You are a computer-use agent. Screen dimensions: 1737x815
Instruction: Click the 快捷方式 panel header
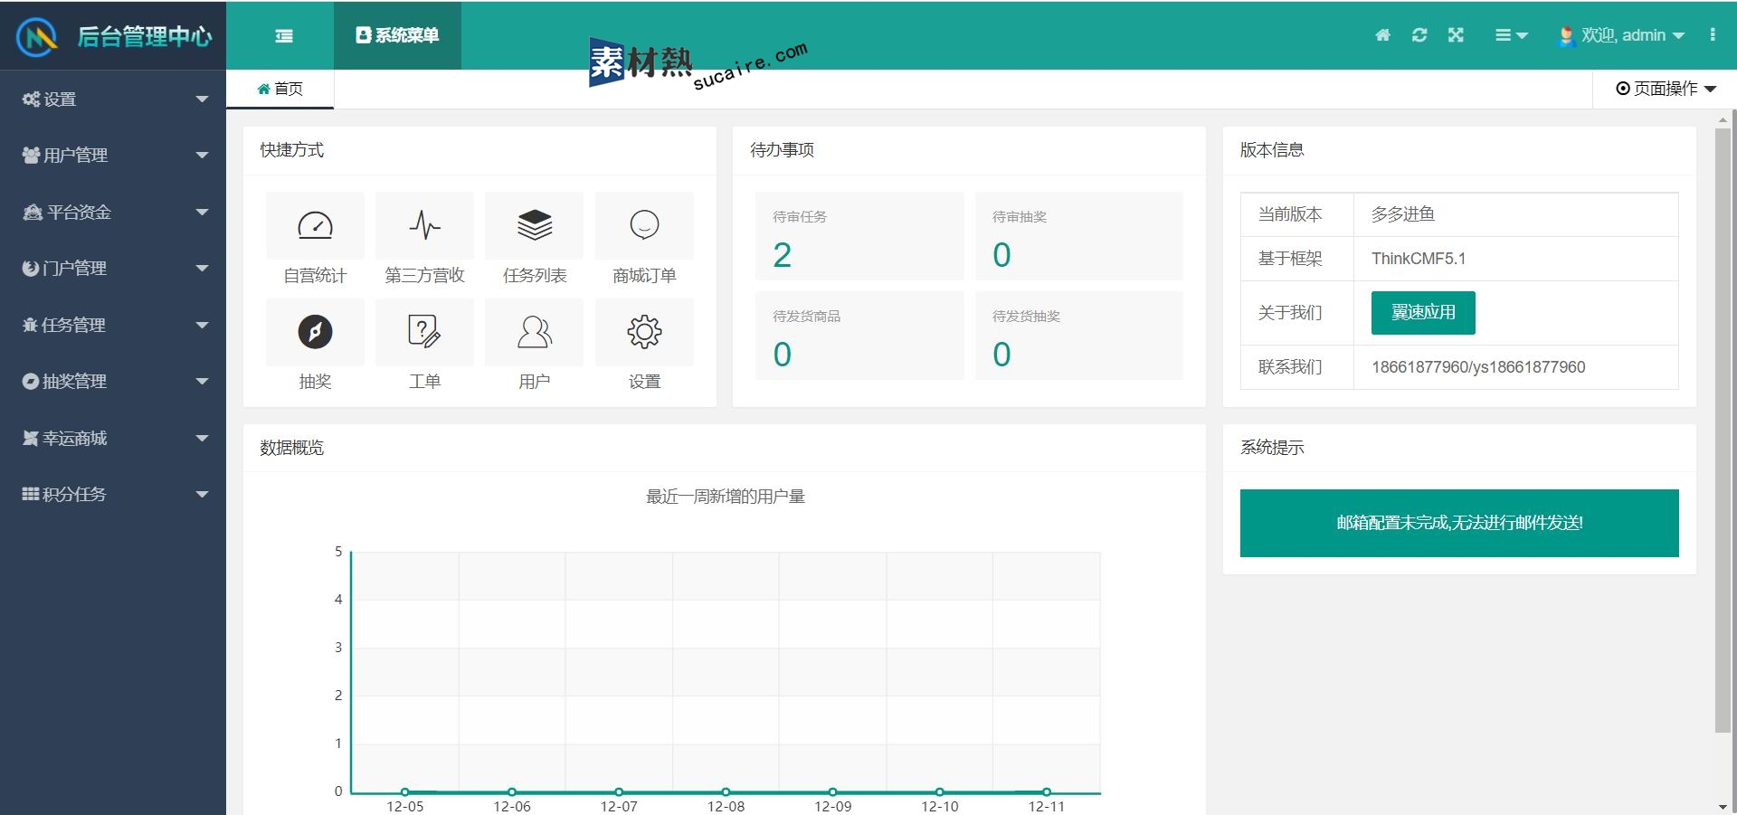[291, 150]
